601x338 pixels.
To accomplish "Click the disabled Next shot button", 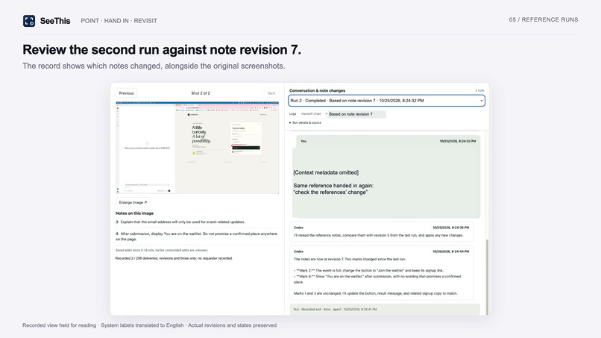I will [271, 93].
